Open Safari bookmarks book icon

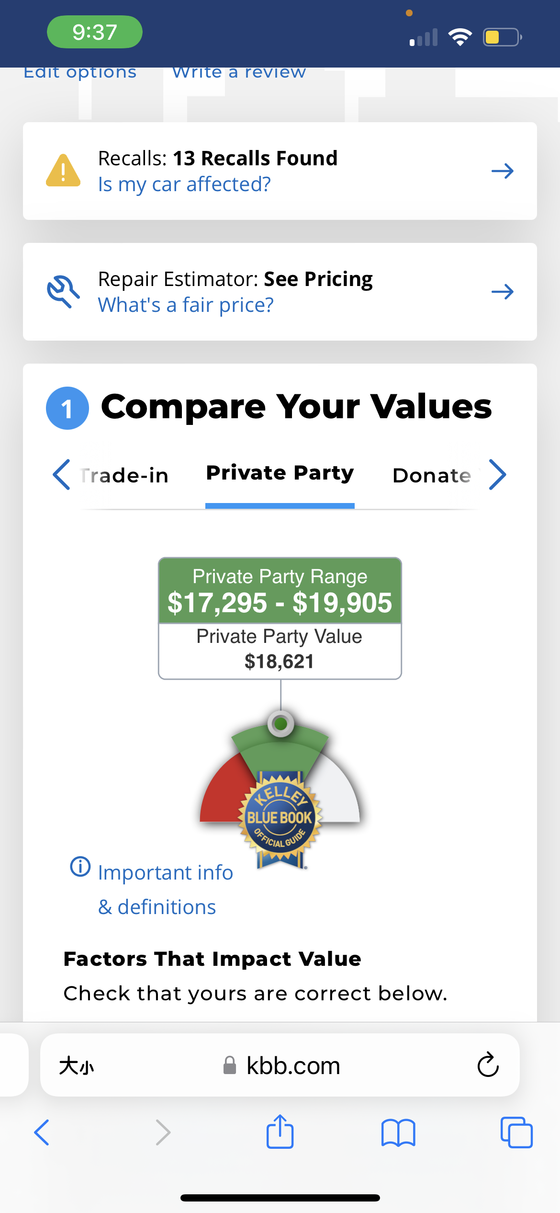398,1133
